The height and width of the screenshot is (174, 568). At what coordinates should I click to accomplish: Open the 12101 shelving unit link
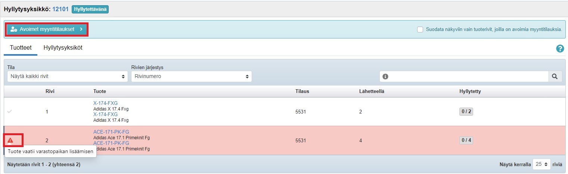[x=60, y=9]
